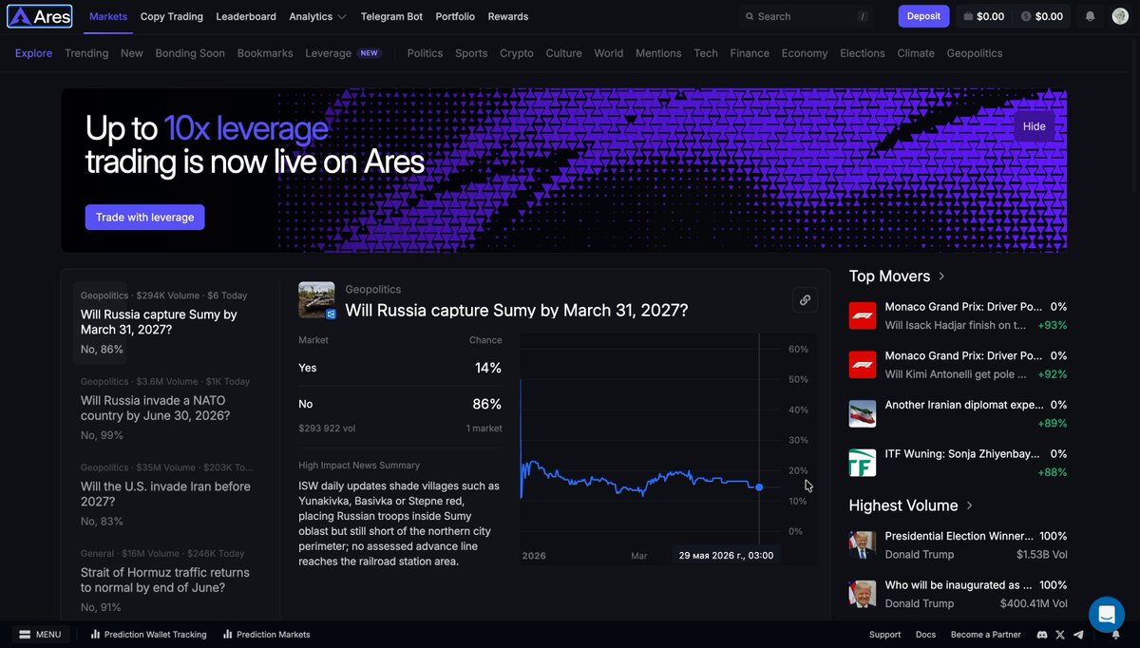The image size is (1140, 648).
Task: Filter by Crypto category
Action: (x=517, y=53)
